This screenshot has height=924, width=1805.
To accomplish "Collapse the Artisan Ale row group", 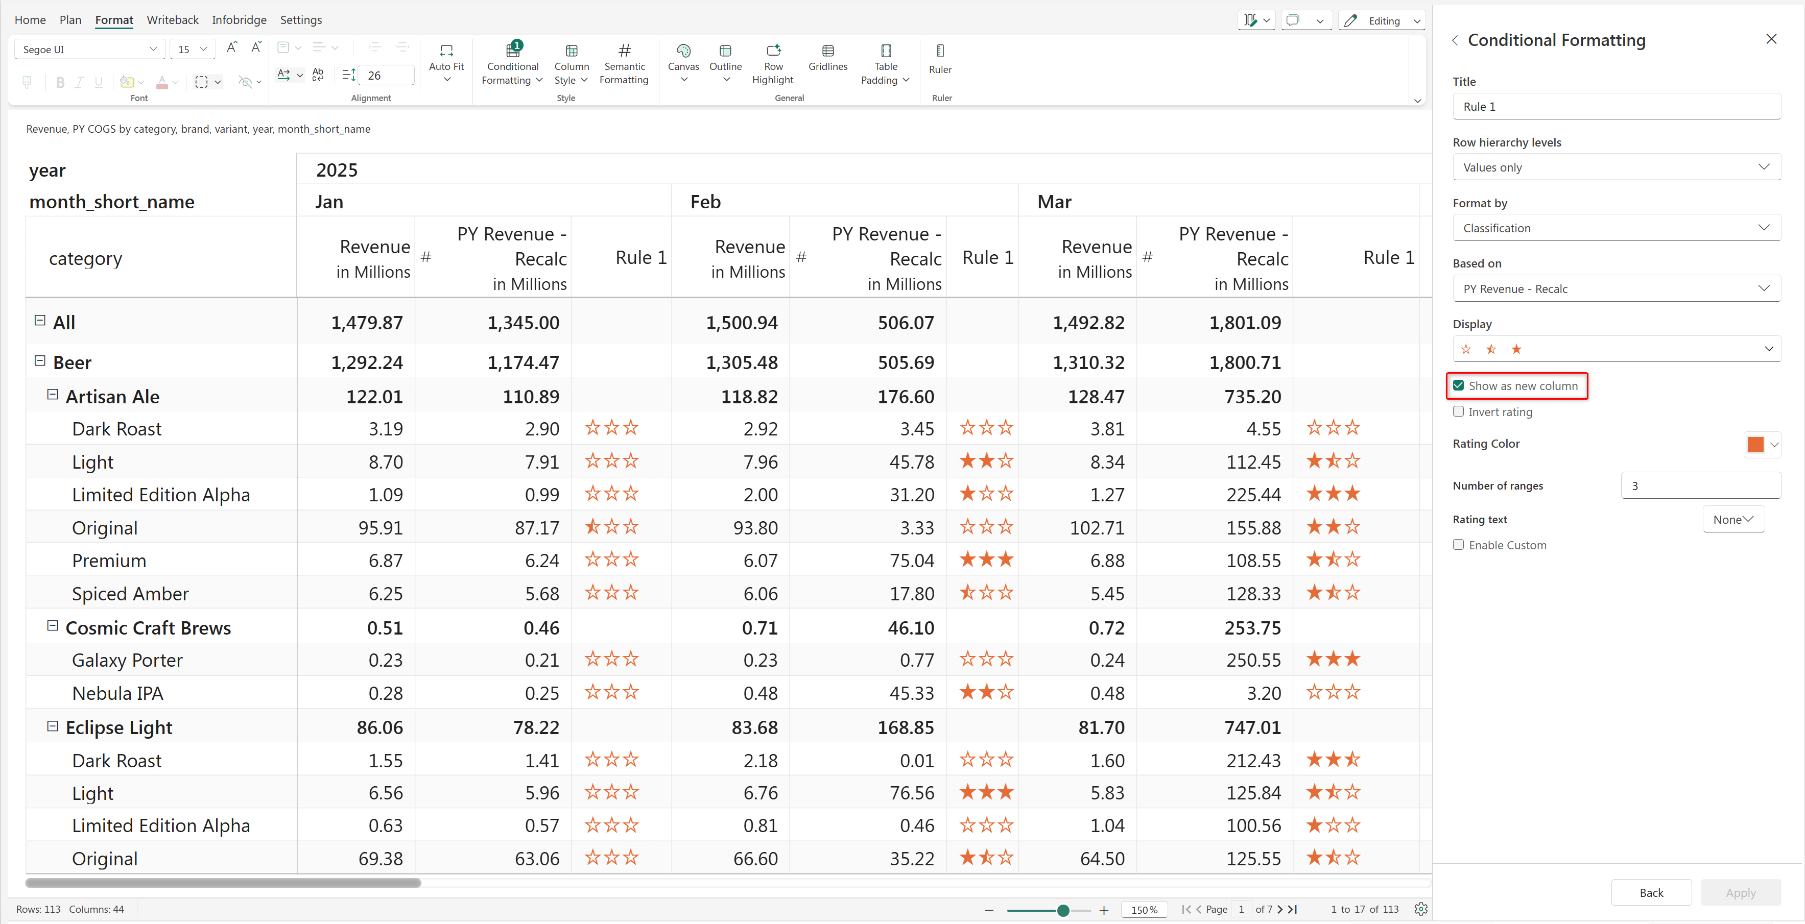I will point(53,395).
